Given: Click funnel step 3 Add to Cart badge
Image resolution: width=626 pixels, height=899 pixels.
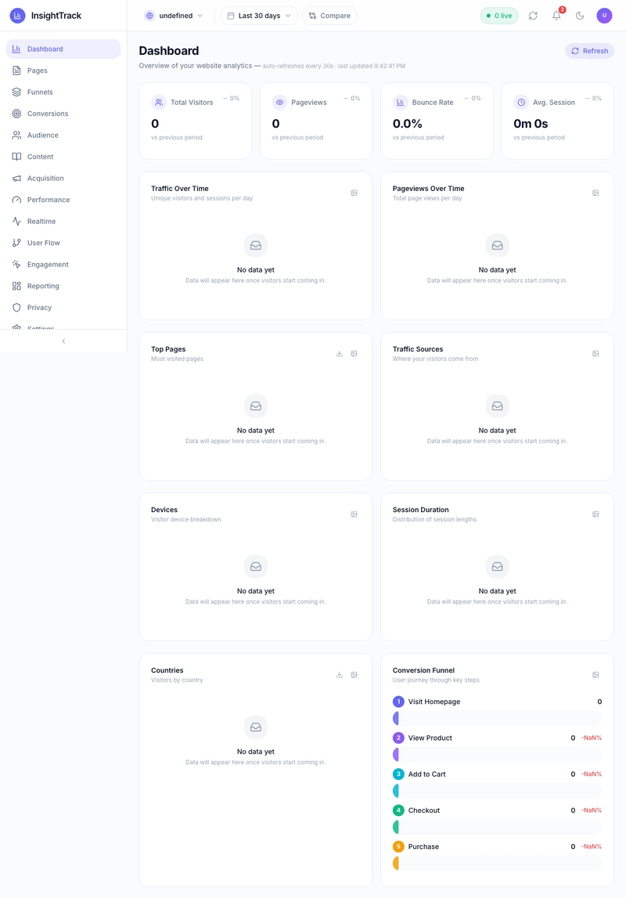Looking at the screenshot, I should pyautogui.click(x=398, y=774).
